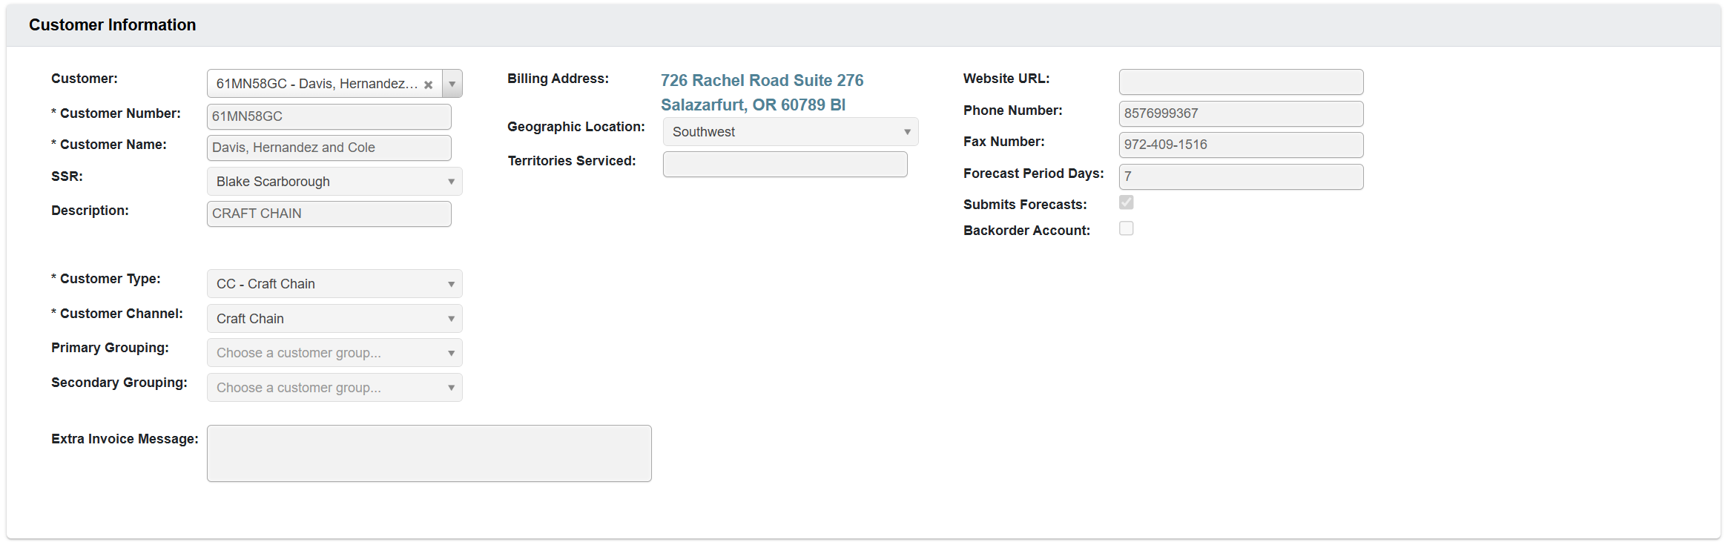This screenshot has height=542, width=1728.
Task: Enable the Backorder Account checkbox
Action: pyautogui.click(x=1126, y=228)
